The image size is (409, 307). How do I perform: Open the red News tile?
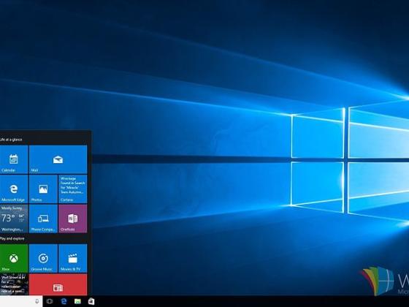coord(58,284)
